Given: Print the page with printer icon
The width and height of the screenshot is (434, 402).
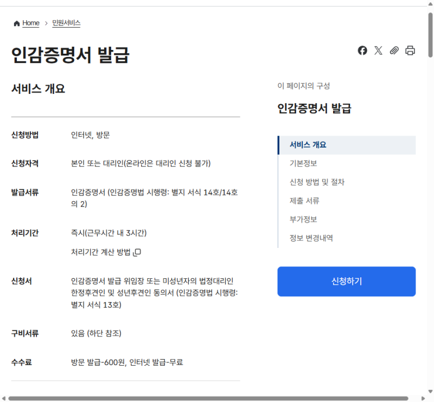Looking at the screenshot, I should click(410, 50).
